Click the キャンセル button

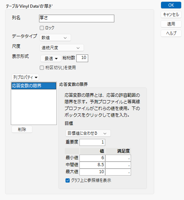pyautogui.click(x=171, y=15)
